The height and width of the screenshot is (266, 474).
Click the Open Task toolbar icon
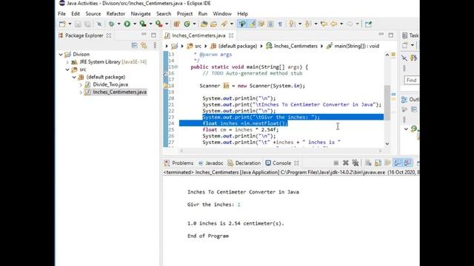pos(213,24)
